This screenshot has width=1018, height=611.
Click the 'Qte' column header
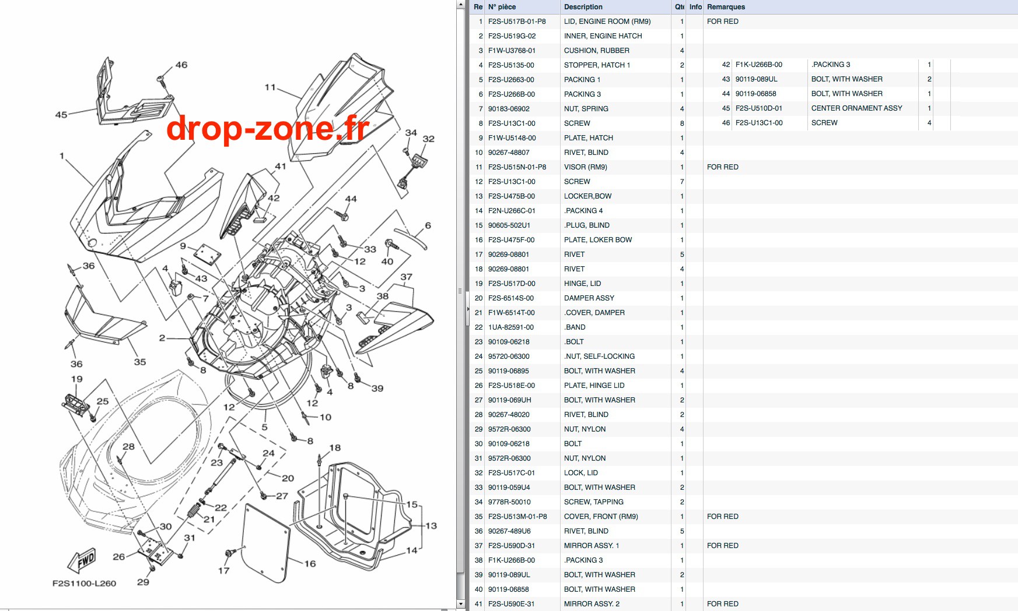[679, 7]
